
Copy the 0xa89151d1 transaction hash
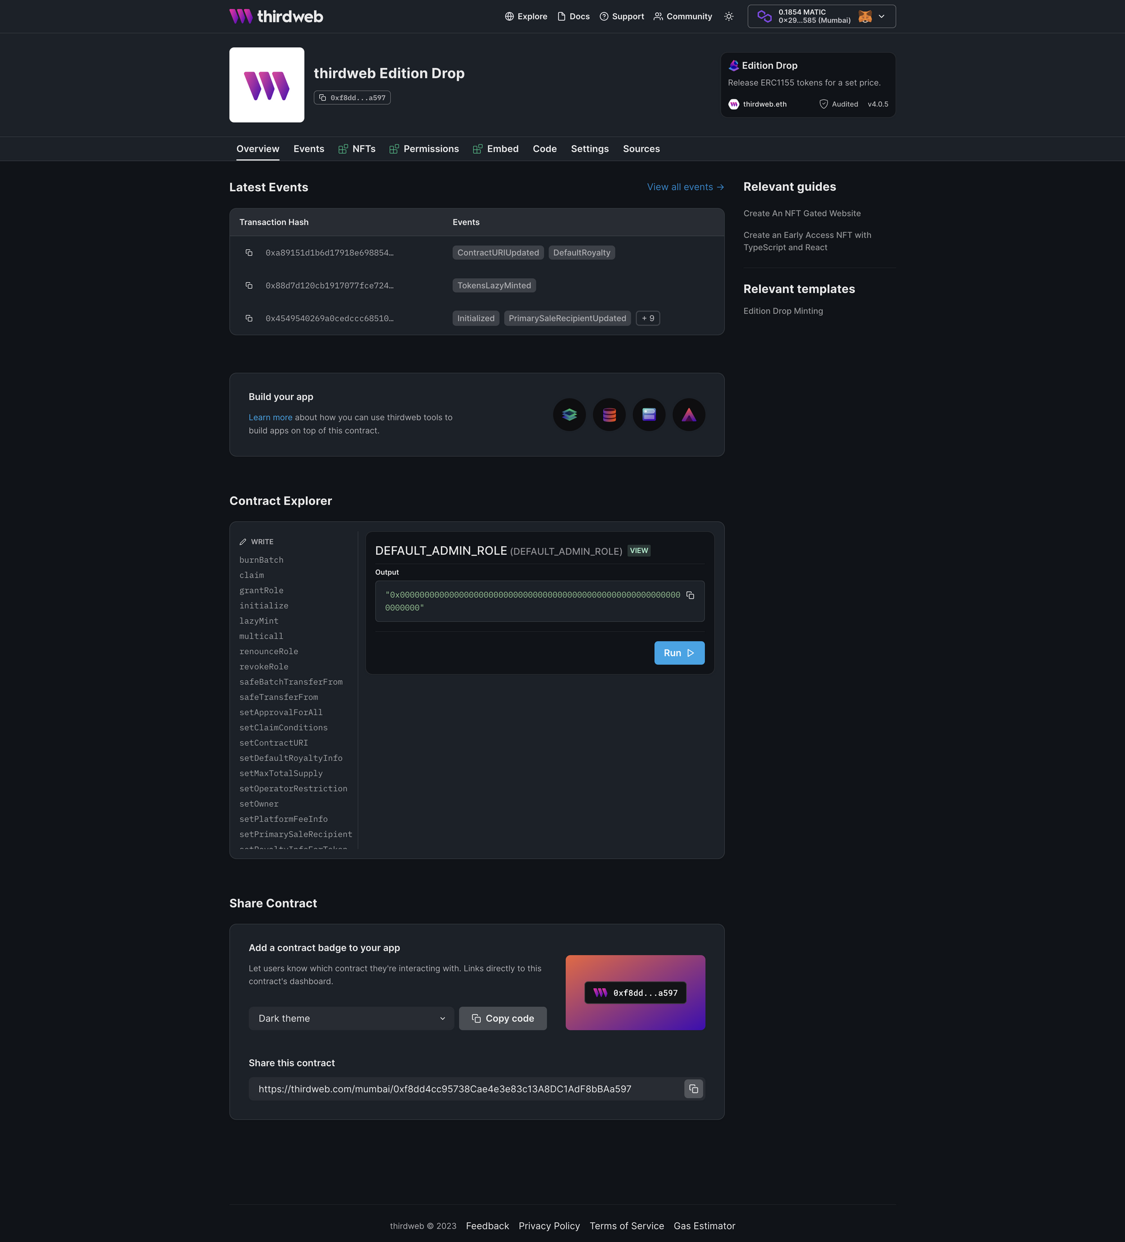249,253
